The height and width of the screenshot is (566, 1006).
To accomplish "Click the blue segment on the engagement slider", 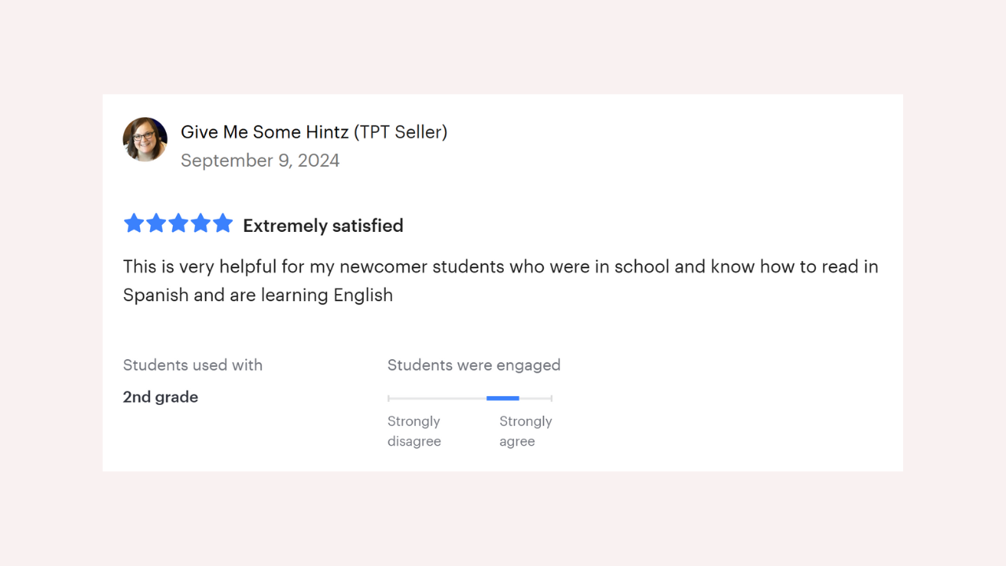I will click(x=503, y=399).
